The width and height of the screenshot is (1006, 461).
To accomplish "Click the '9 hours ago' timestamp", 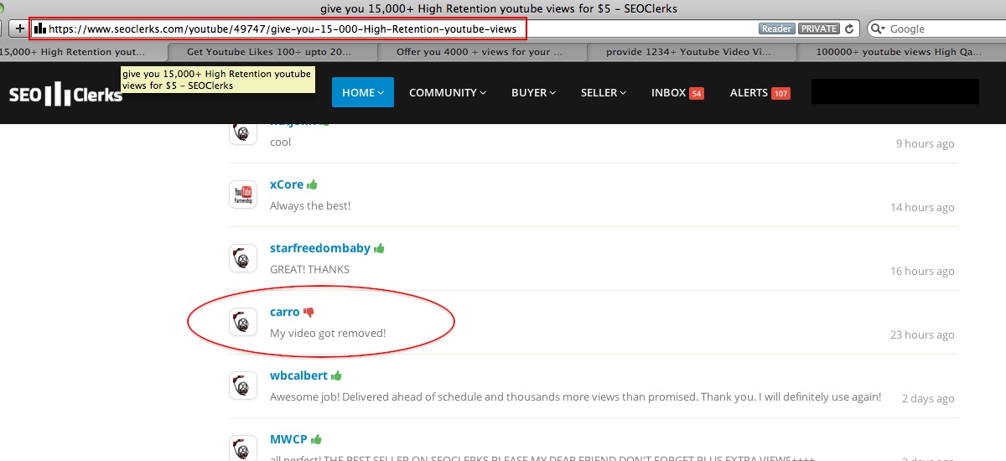I will coord(926,143).
